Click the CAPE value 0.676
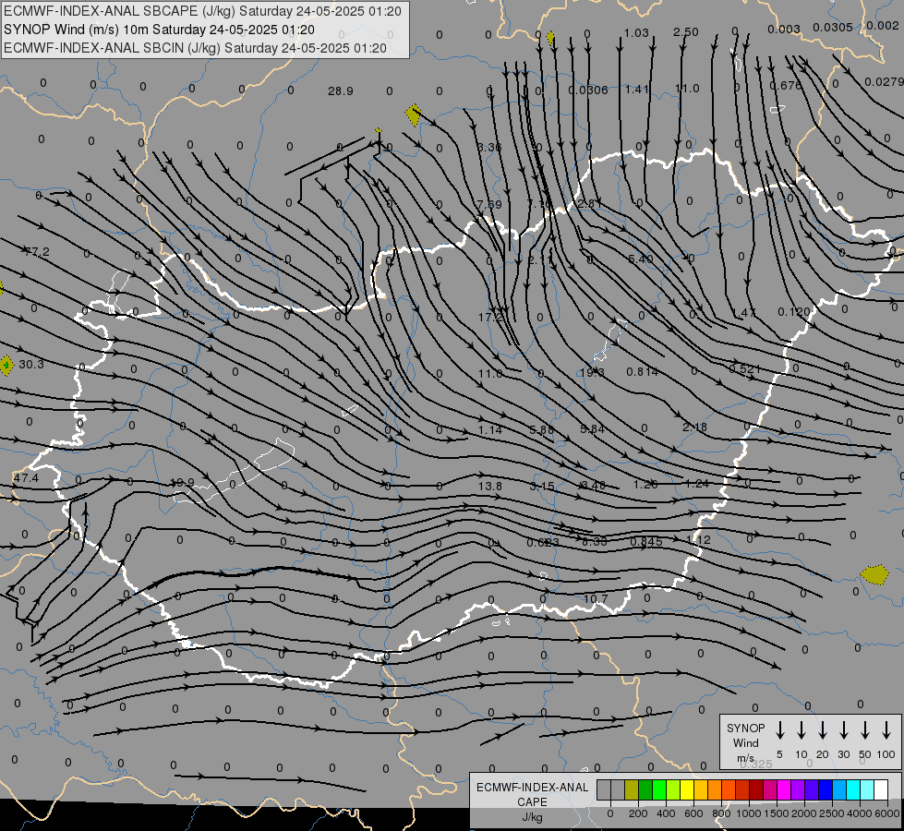 (x=786, y=85)
